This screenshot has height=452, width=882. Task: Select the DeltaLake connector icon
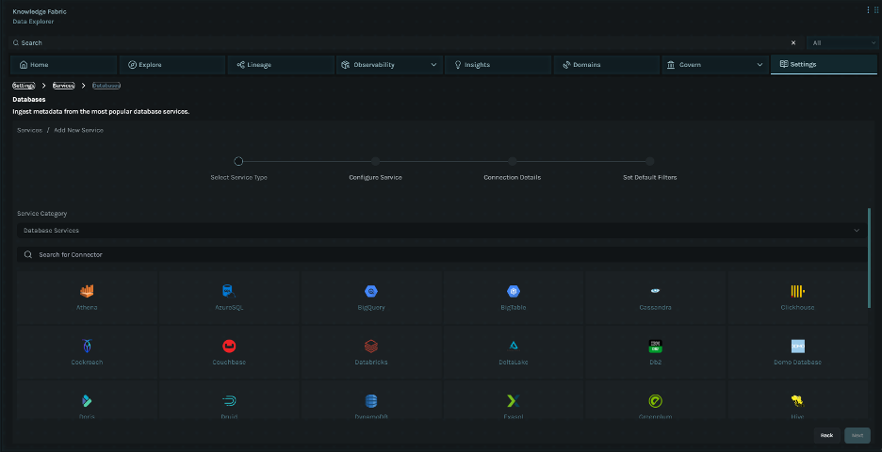coord(513,346)
